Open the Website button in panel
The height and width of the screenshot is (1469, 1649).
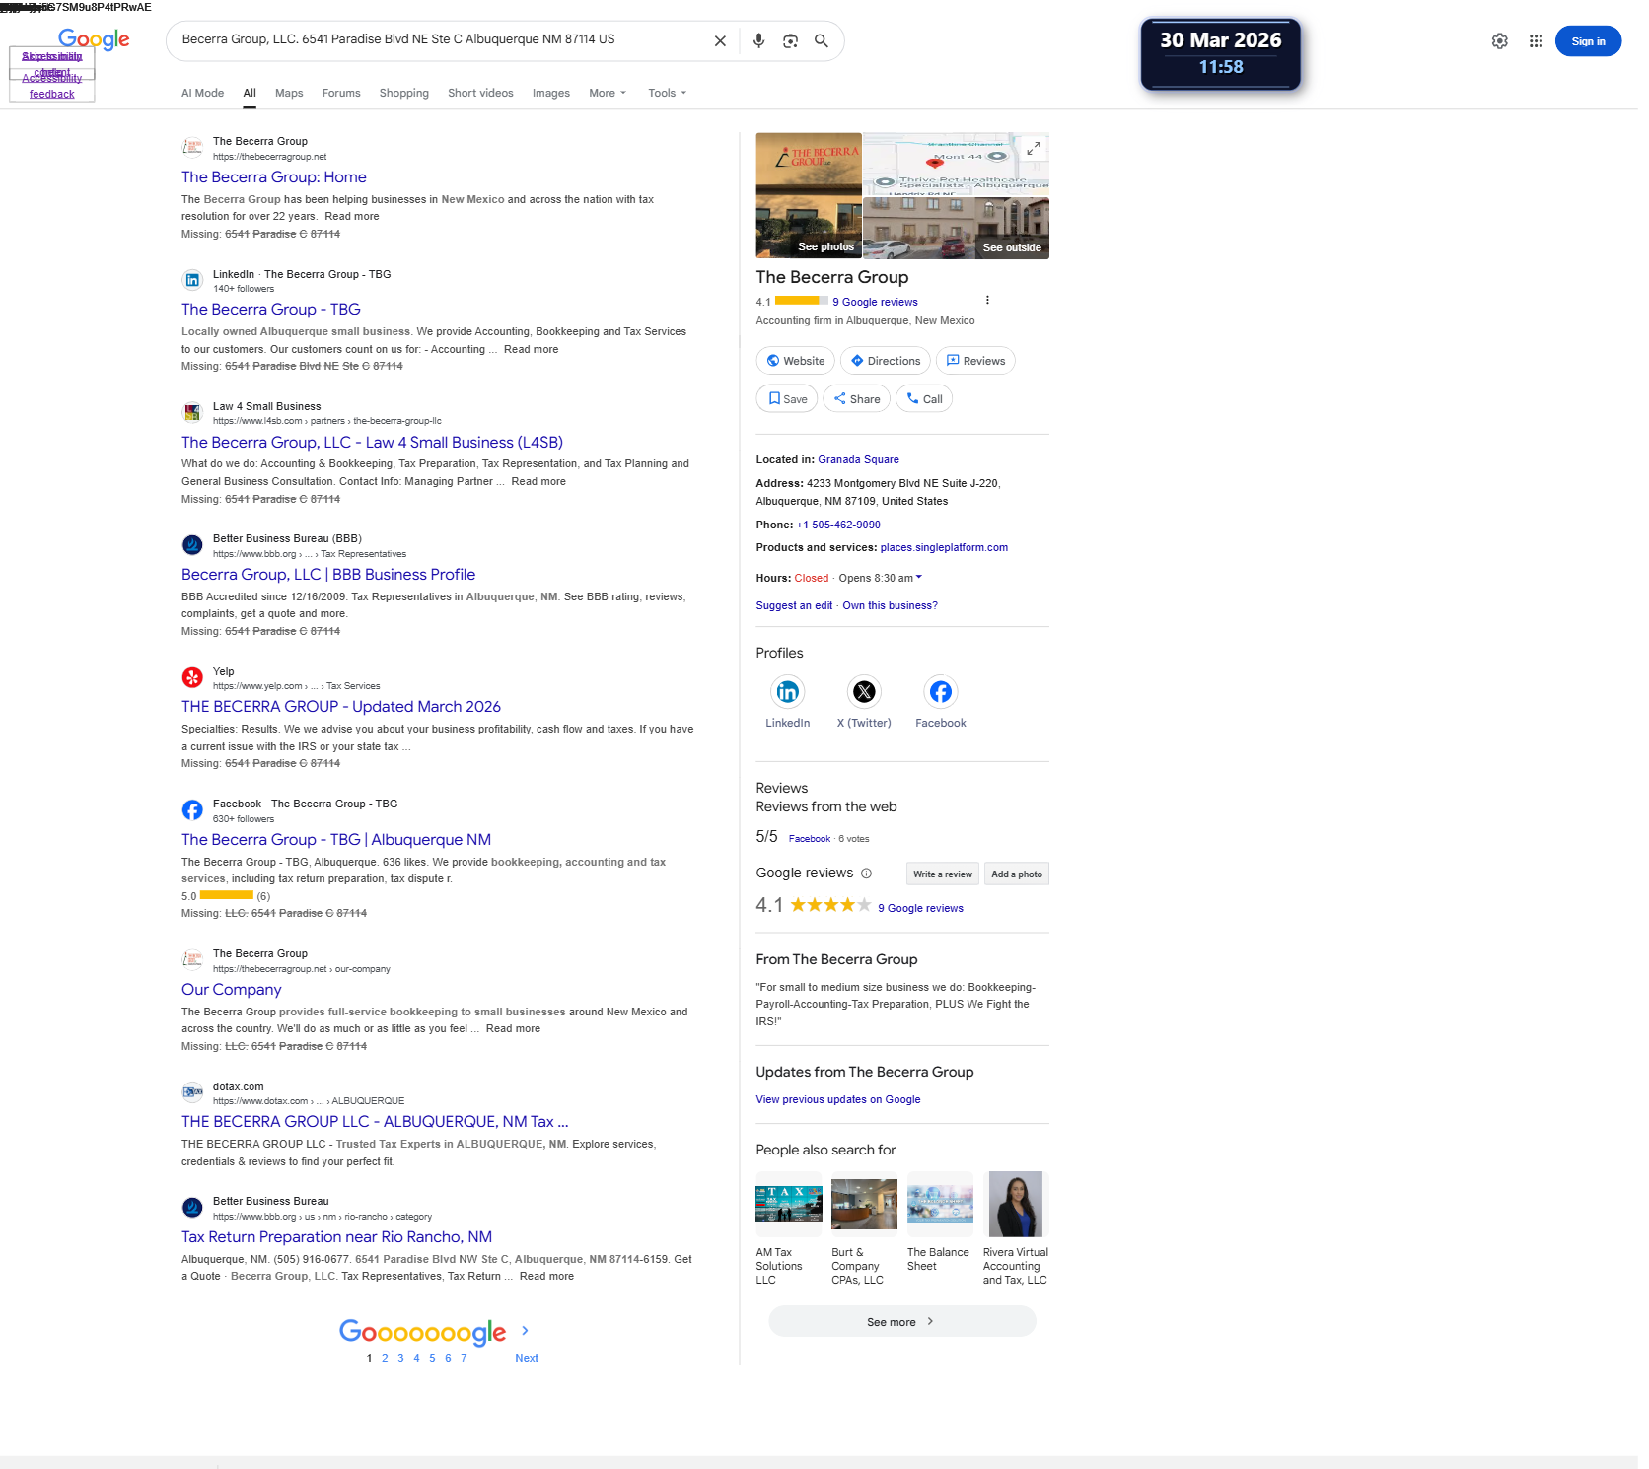click(x=795, y=361)
